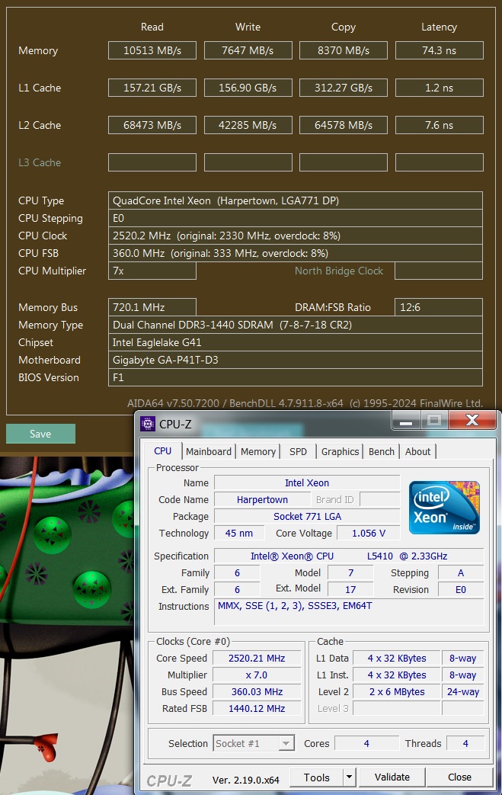Click the Close button in CPU-Z
The height and width of the screenshot is (795, 502).
click(x=459, y=777)
